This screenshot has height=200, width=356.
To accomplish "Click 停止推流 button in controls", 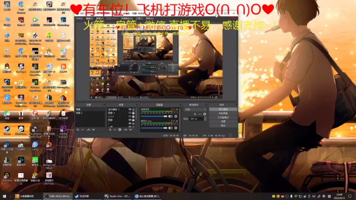I will click(223, 109).
